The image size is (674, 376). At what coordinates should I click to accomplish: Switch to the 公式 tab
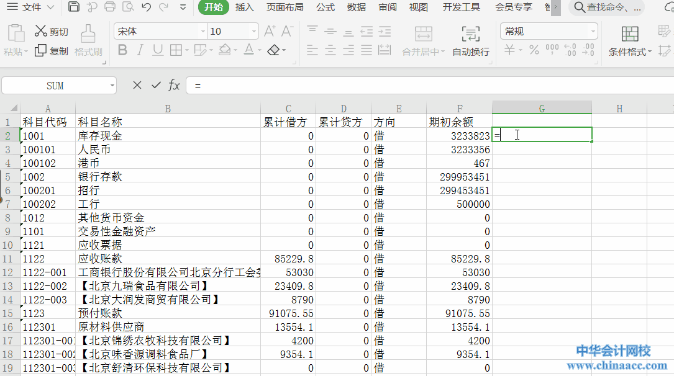[x=326, y=7]
